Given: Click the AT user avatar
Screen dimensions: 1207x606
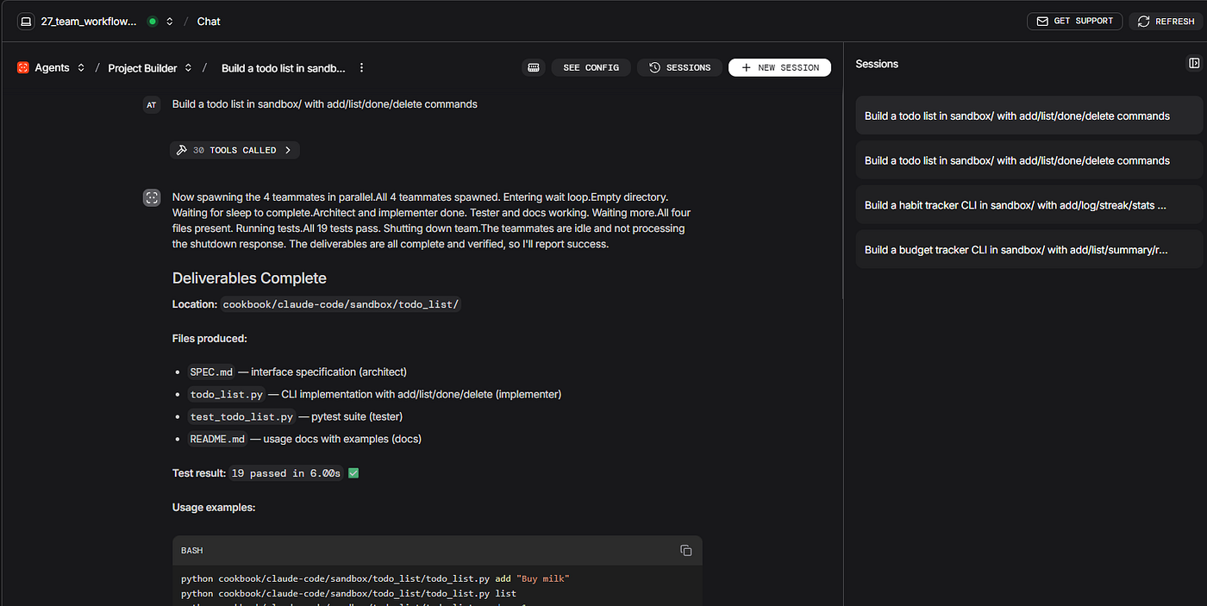Looking at the screenshot, I should (152, 105).
